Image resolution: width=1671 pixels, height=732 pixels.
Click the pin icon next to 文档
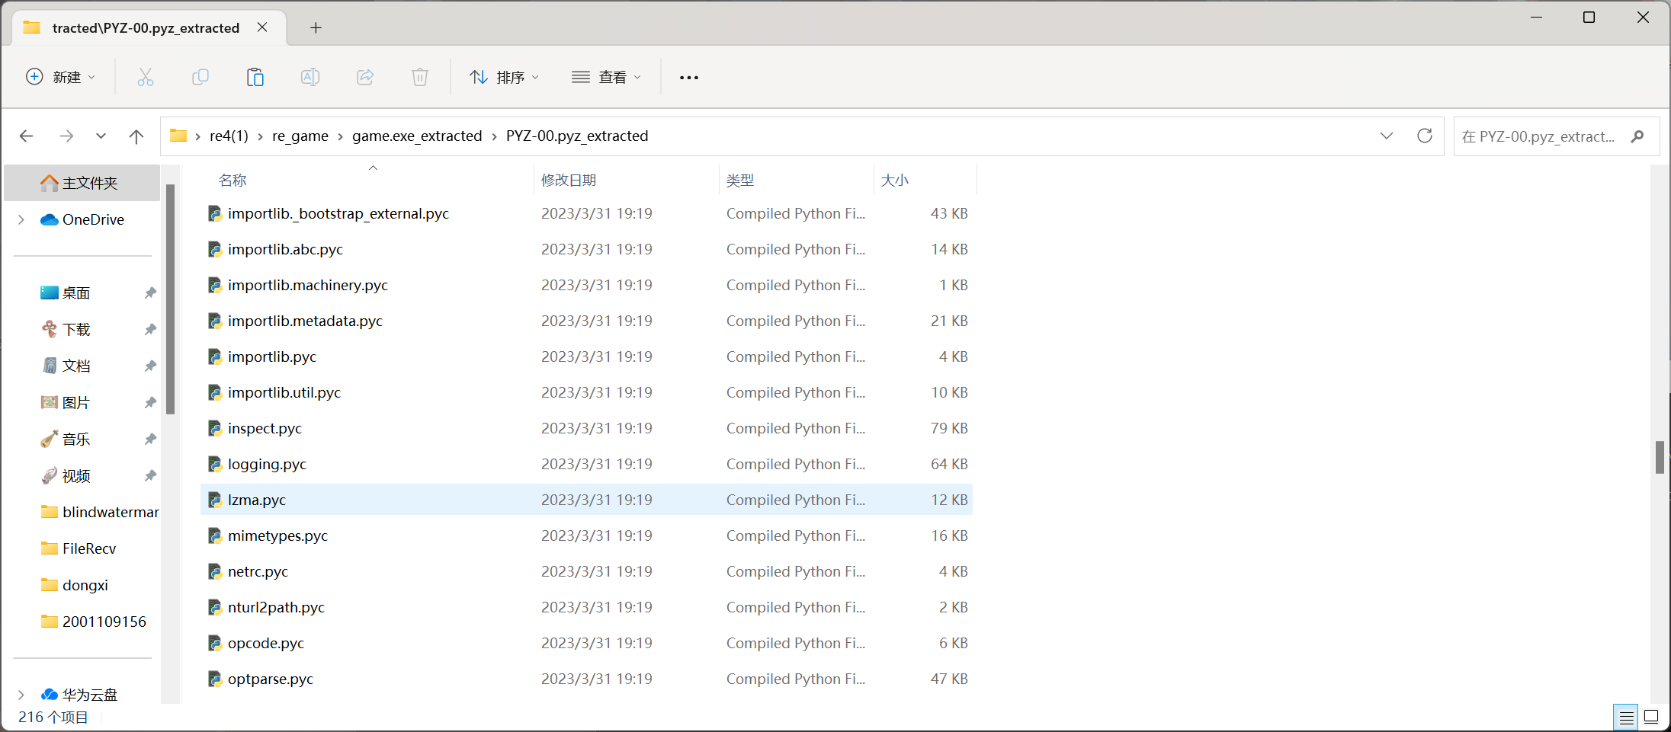tap(150, 366)
